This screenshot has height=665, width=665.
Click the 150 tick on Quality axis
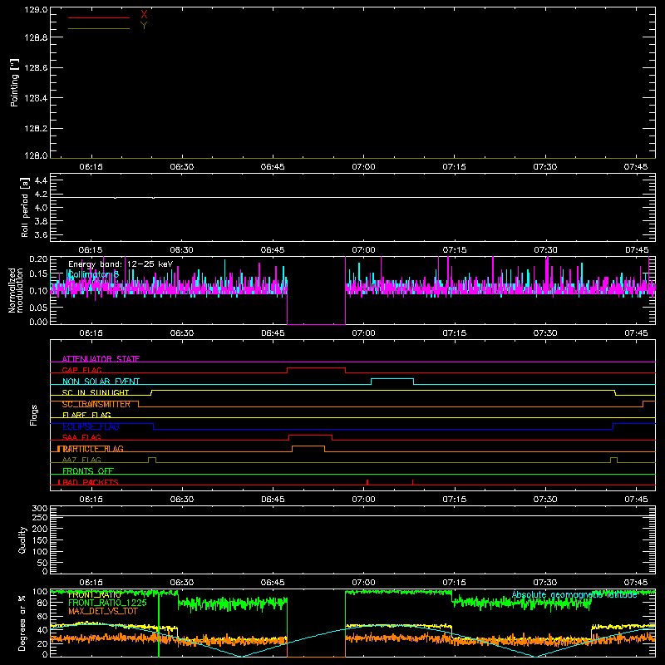click(x=39, y=540)
